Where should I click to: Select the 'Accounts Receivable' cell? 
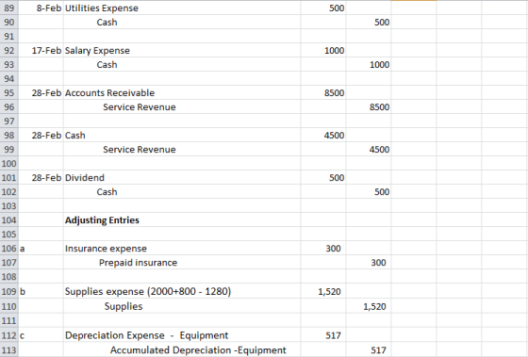click(x=182, y=92)
